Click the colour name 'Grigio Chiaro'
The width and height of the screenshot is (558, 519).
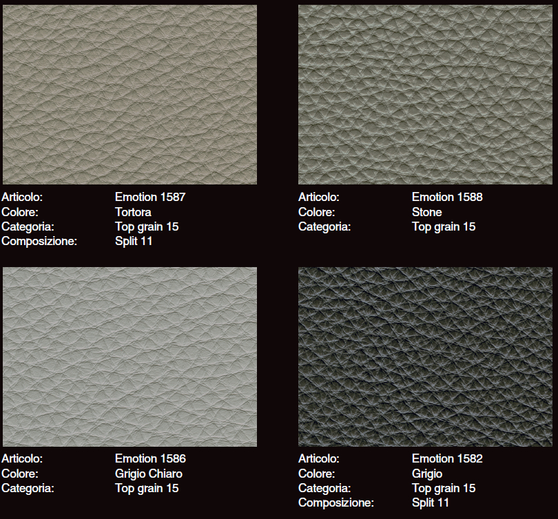148,474
